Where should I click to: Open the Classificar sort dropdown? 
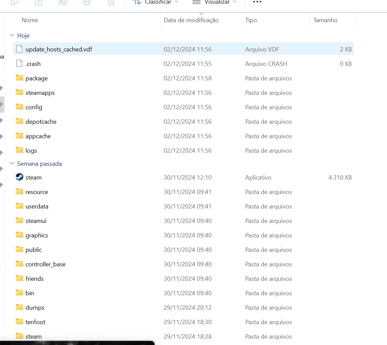pos(156,2)
